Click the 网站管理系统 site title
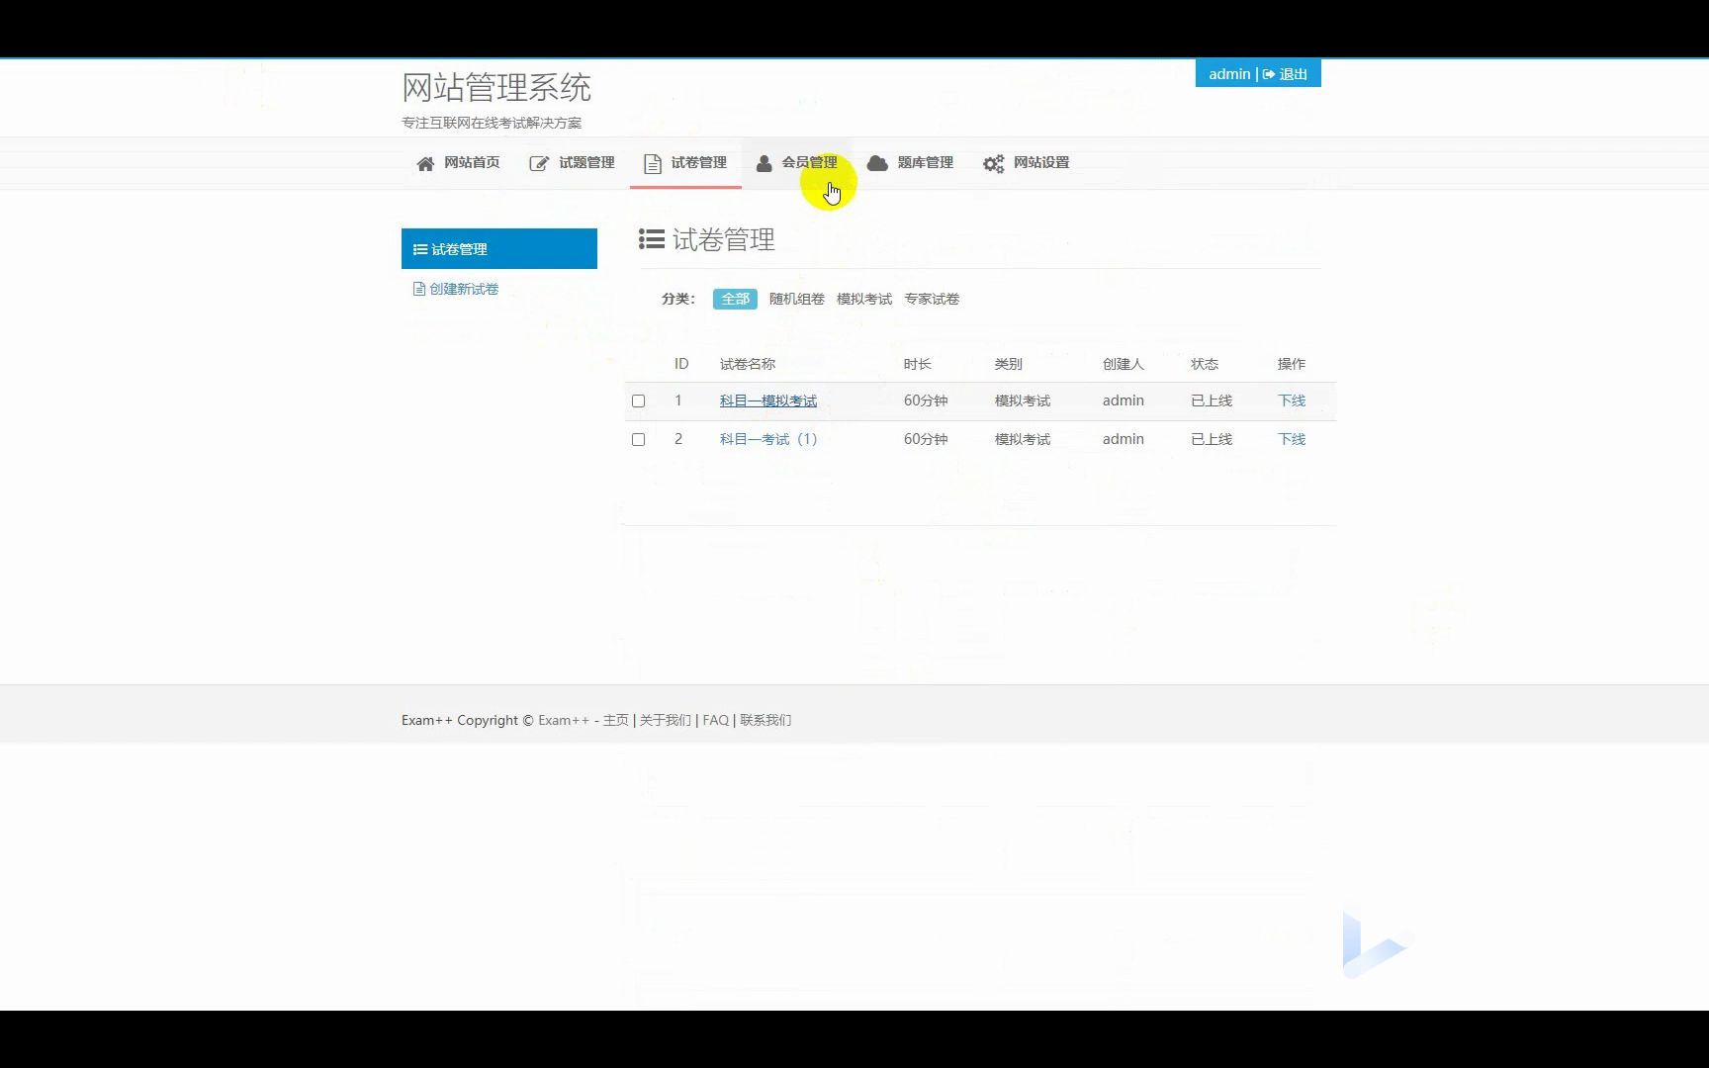Screen dimensions: 1709x1068 click(496, 87)
